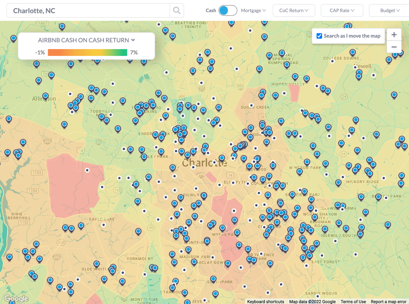
Task: Open the Google logo link on map
Action: click(16, 298)
